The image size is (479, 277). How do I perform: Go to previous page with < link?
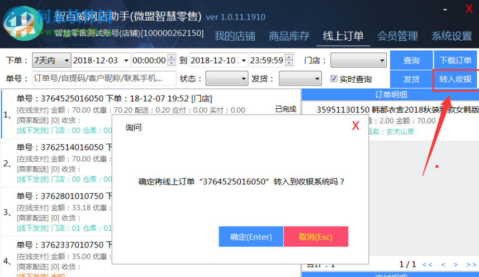click(443, 265)
